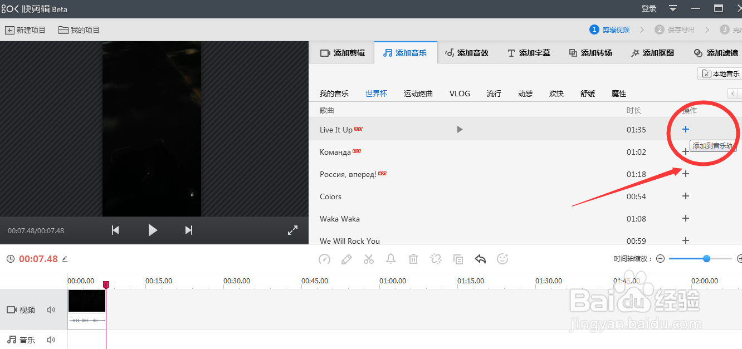Click the timeline zoom slider handle
Image resolution: width=742 pixels, height=349 pixels.
coord(707,258)
